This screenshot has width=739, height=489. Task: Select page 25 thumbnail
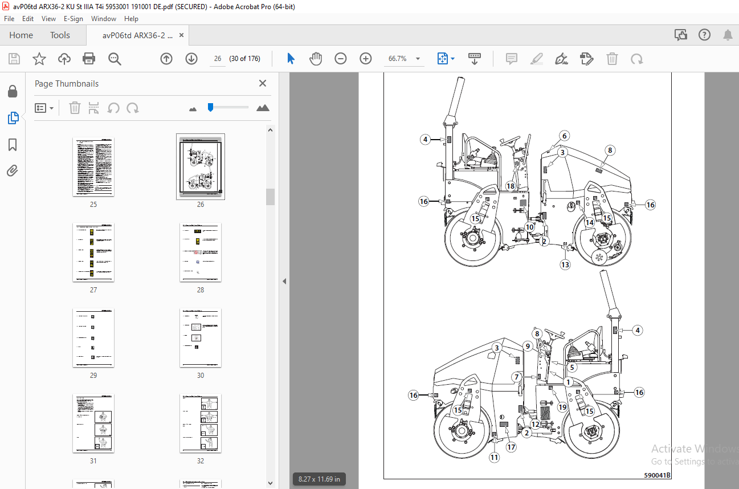(93, 167)
